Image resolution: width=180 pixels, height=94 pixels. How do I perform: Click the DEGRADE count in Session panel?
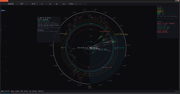tap(160, 10)
